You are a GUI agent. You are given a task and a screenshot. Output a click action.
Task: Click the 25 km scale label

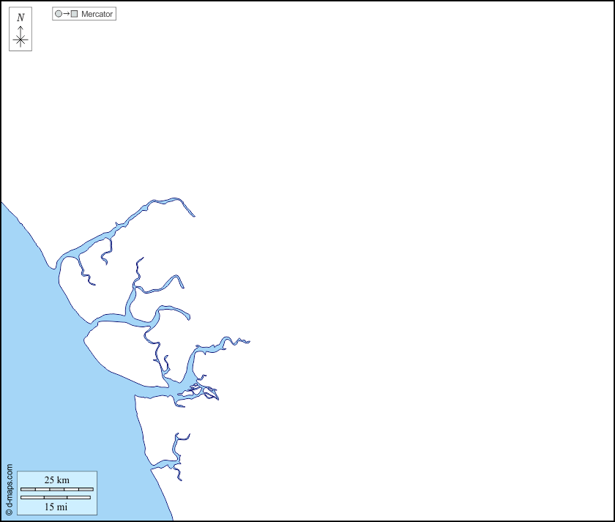click(56, 480)
